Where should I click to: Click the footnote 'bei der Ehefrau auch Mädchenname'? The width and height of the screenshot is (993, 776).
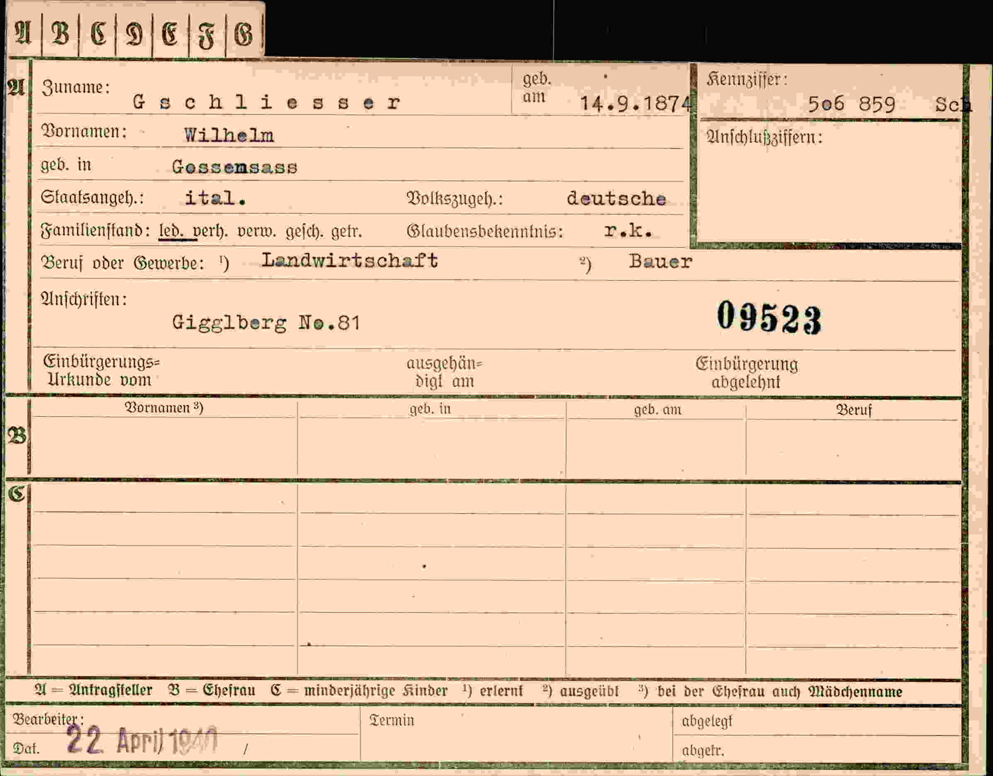click(780, 692)
